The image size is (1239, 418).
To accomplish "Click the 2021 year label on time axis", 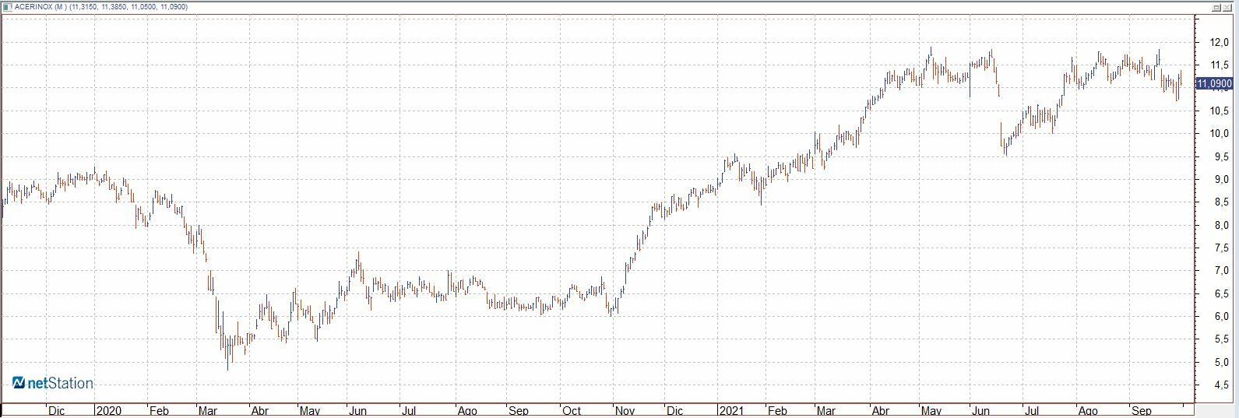I will [x=731, y=409].
